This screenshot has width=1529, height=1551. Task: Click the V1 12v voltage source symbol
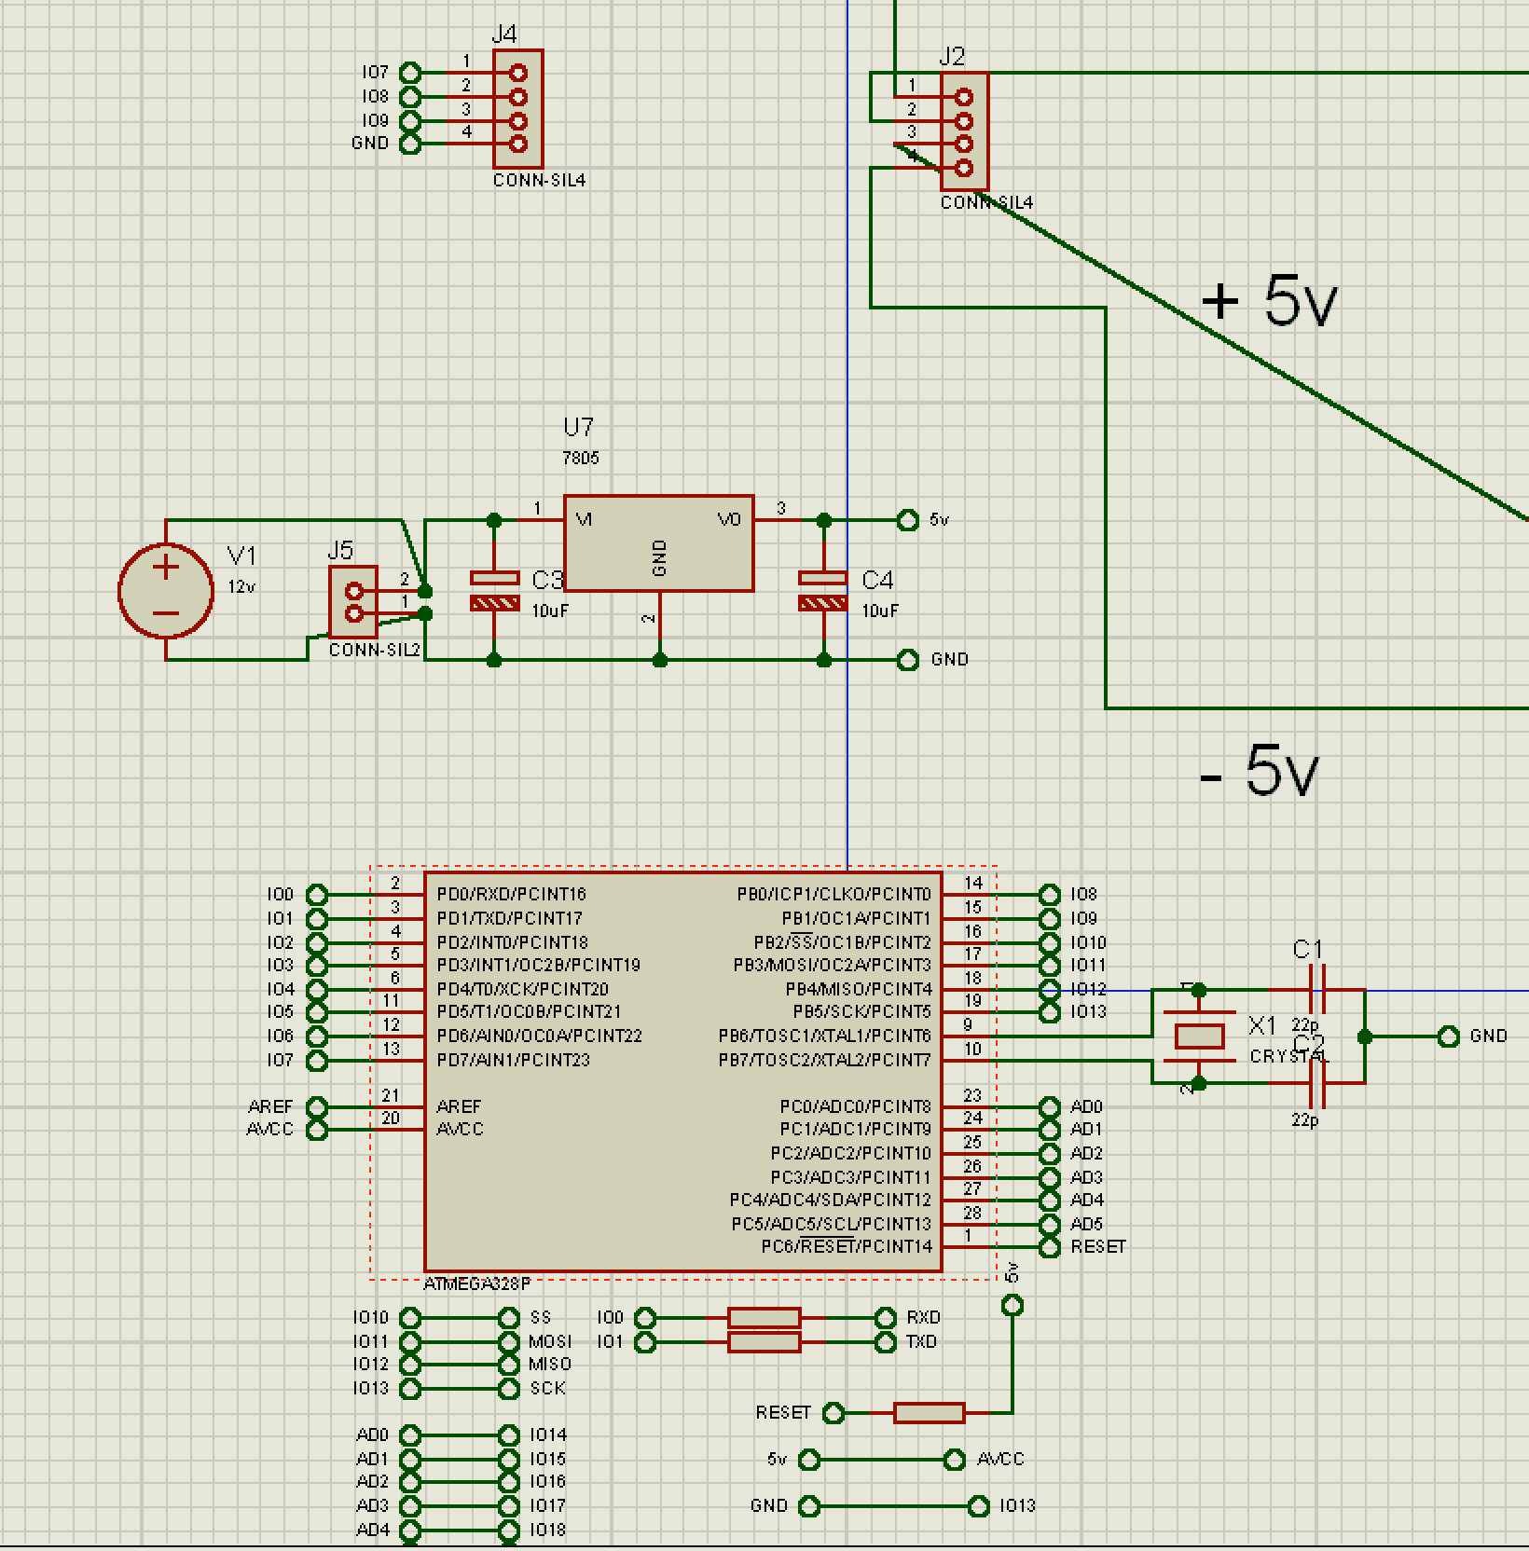coord(166,591)
